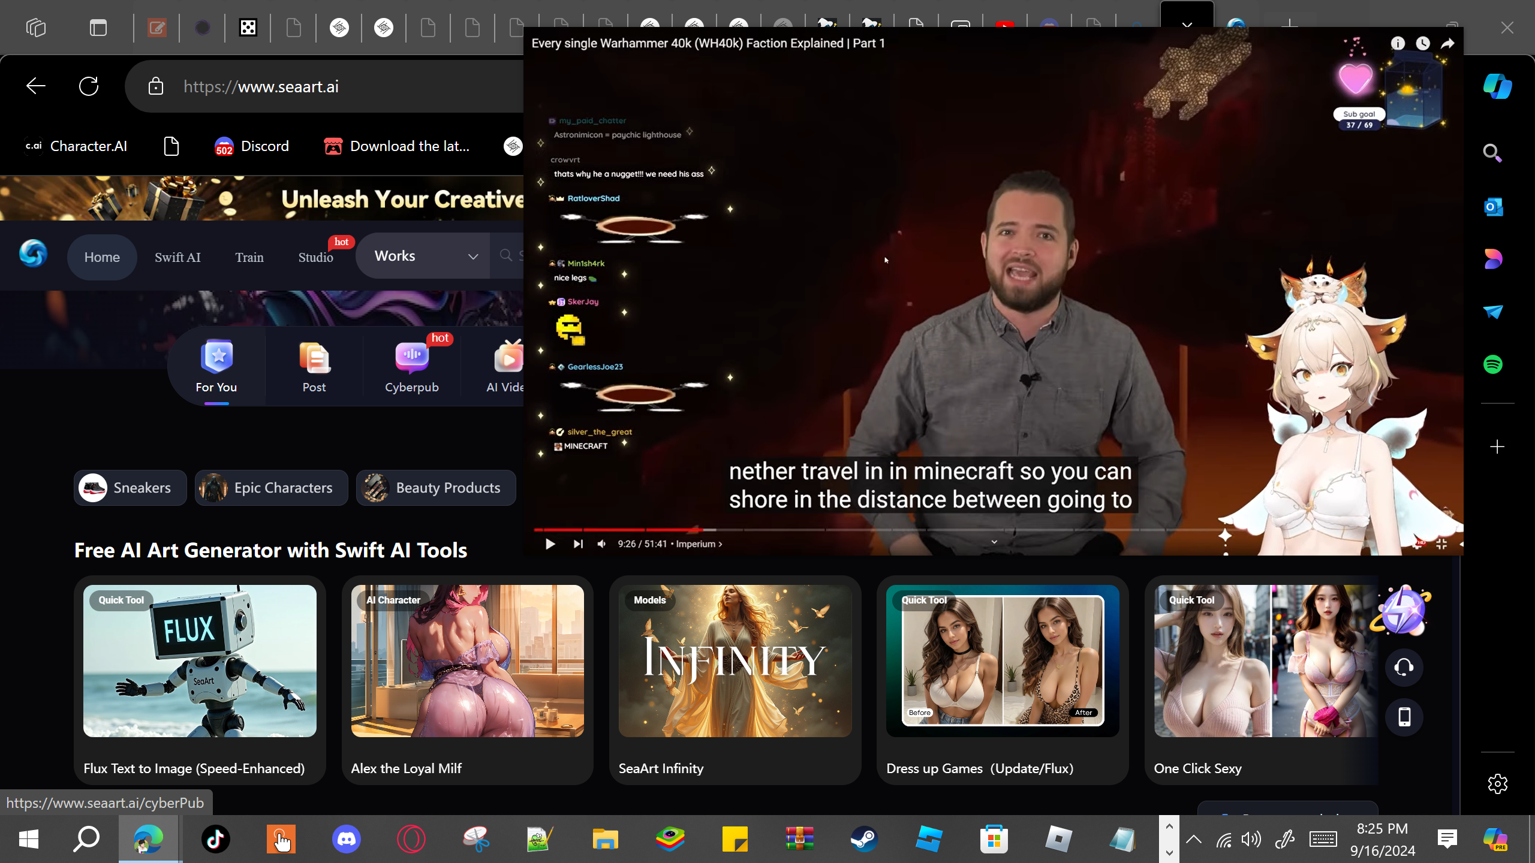The image size is (1535, 863).
Task: Play the paused video
Action: click(x=550, y=544)
